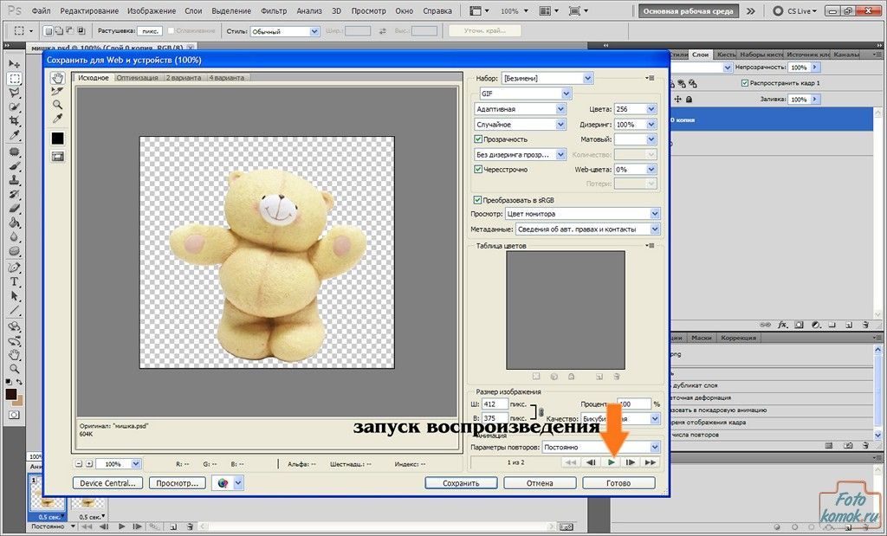887x536 pixels.
Task: Toggle the Прозрачность checkbox
Action: (x=478, y=139)
